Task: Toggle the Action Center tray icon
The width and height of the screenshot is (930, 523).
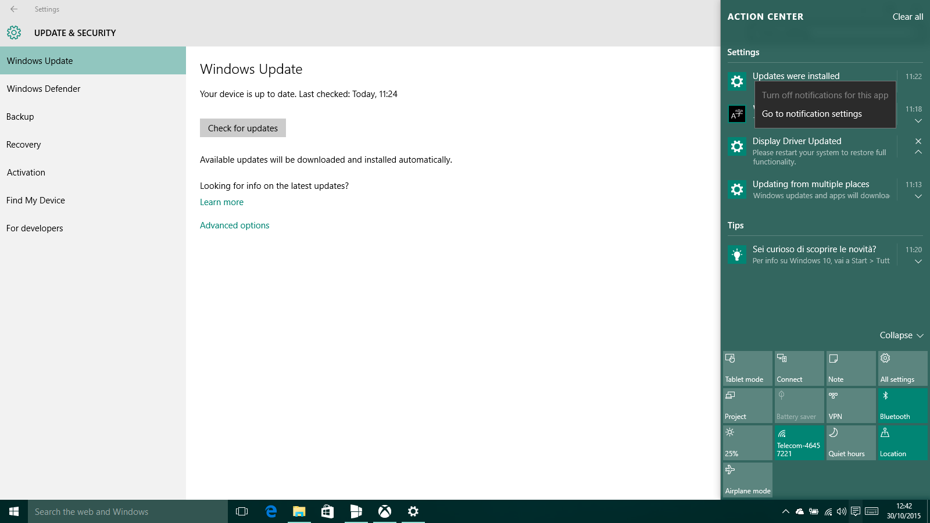Action: pyautogui.click(x=856, y=511)
